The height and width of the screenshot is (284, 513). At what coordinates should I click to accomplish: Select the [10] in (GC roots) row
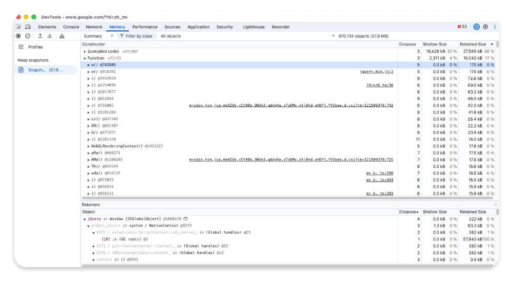pyautogui.click(x=288, y=239)
